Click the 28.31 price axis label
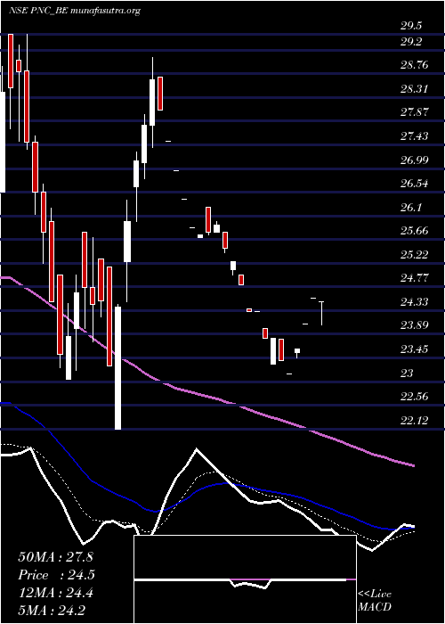The image size is (445, 624). 415,89
